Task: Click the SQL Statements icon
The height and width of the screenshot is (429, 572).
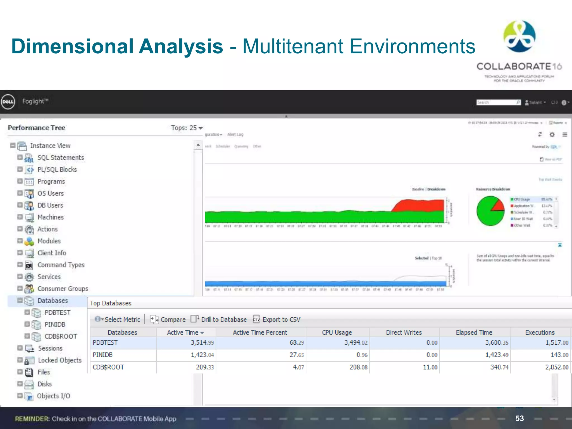Action: pos(29,158)
